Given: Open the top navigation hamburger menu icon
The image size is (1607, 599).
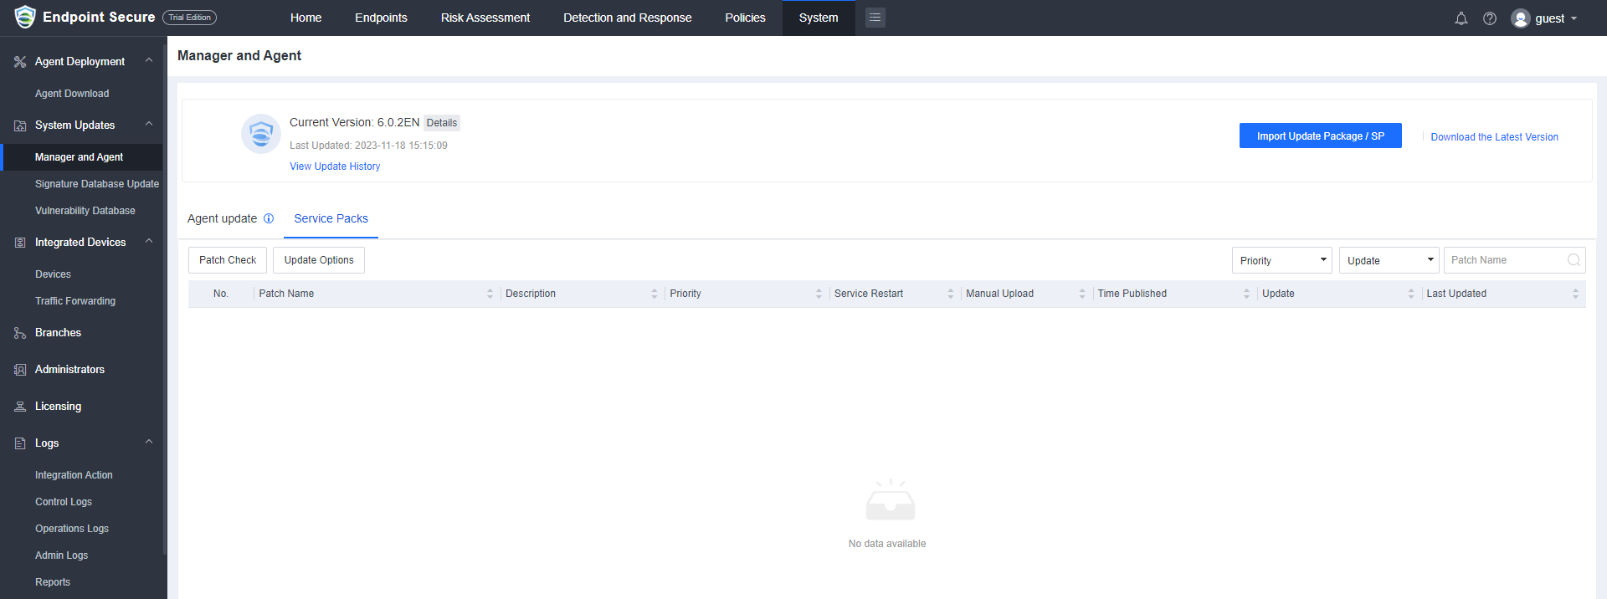Looking at the screenshot, I should tap(875, 18).
